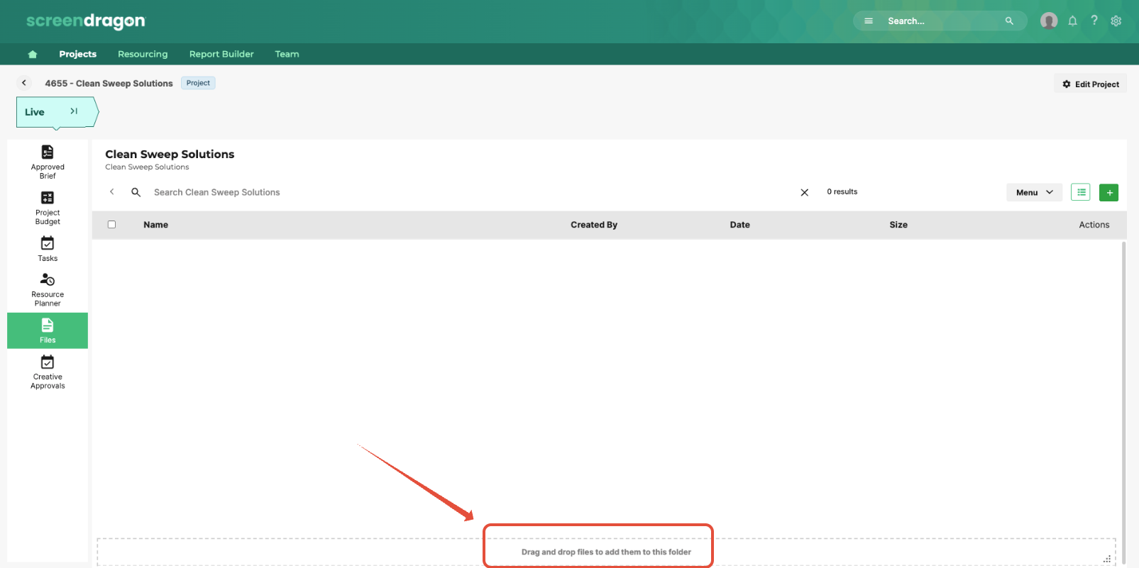Open the Resourcing tab

[143, 54]
